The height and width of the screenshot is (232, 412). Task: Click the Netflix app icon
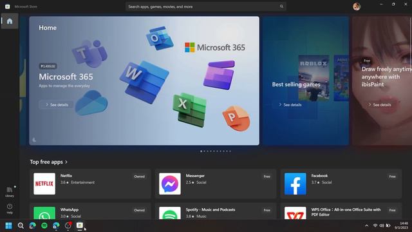pyautogui.click(x=44, y=184)
